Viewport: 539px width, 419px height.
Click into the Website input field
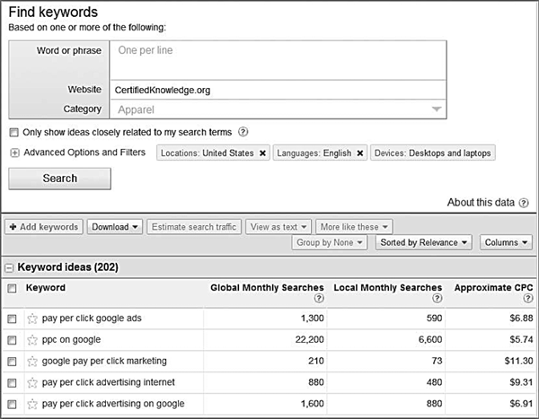pyautogui.click(x=278, y=90)
